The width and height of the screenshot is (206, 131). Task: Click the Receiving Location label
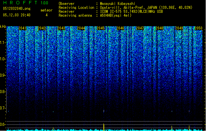pos(76,8)
